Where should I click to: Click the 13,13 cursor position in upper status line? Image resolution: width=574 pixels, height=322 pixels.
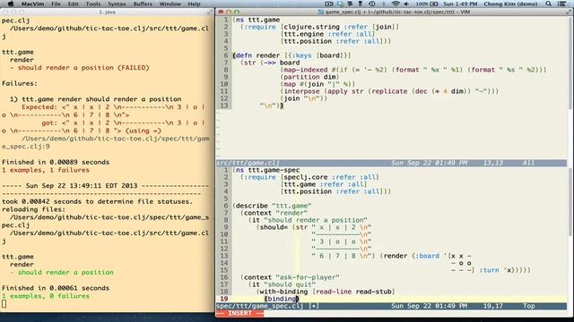(x=492, y=163)
